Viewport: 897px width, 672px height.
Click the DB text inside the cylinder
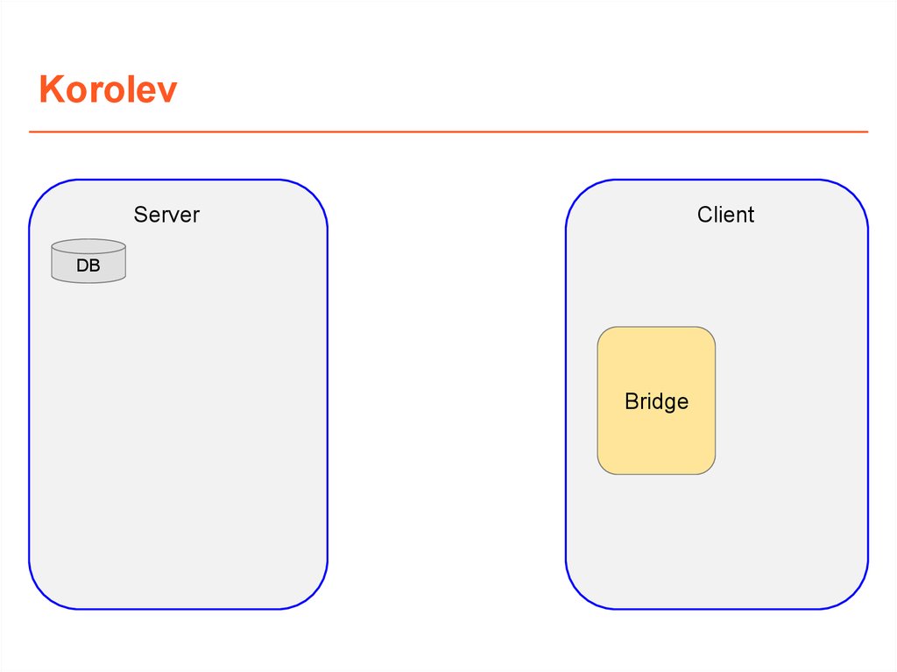click(x=88, y=266)
